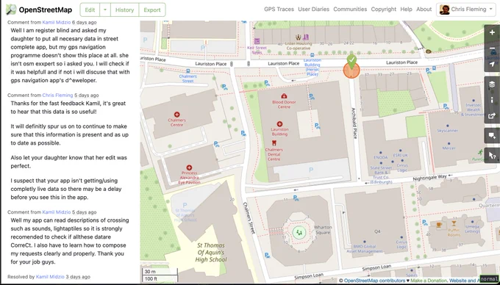Open GPS Traces in the top nav
Screen dimensions: 500x285
coord(279,10)
